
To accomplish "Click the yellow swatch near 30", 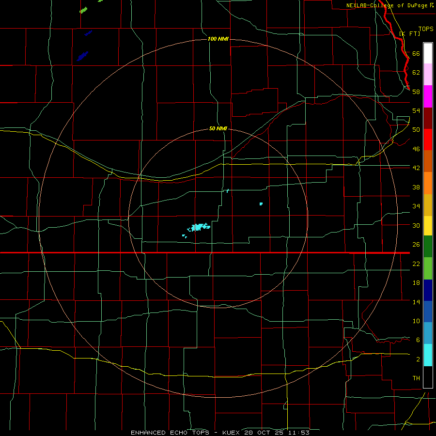I will [x=428, y=226].
